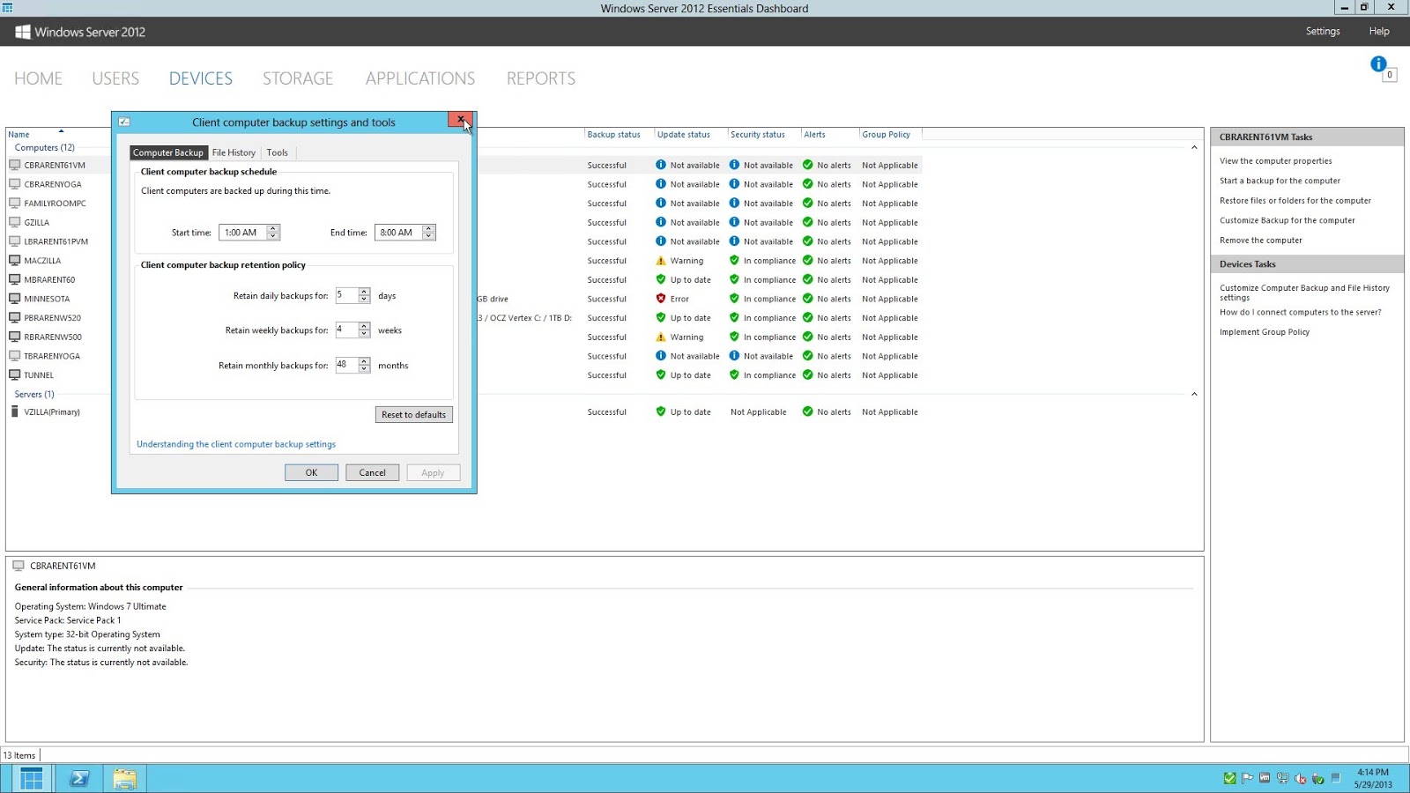Image resolution: width=1410 pixels, height=793 pixels.
Task: Click the red Error shield icon for MINNESOTA
Action: click(661, 299)
